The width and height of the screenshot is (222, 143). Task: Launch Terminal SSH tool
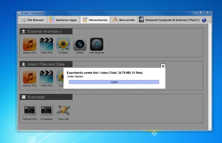[x=29, y=110]
